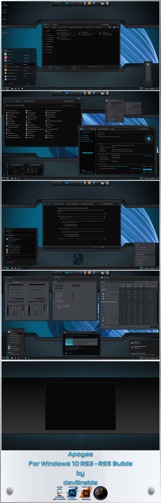Launch Adobe Illustrator from the Start menu list

tap(13, 67)
